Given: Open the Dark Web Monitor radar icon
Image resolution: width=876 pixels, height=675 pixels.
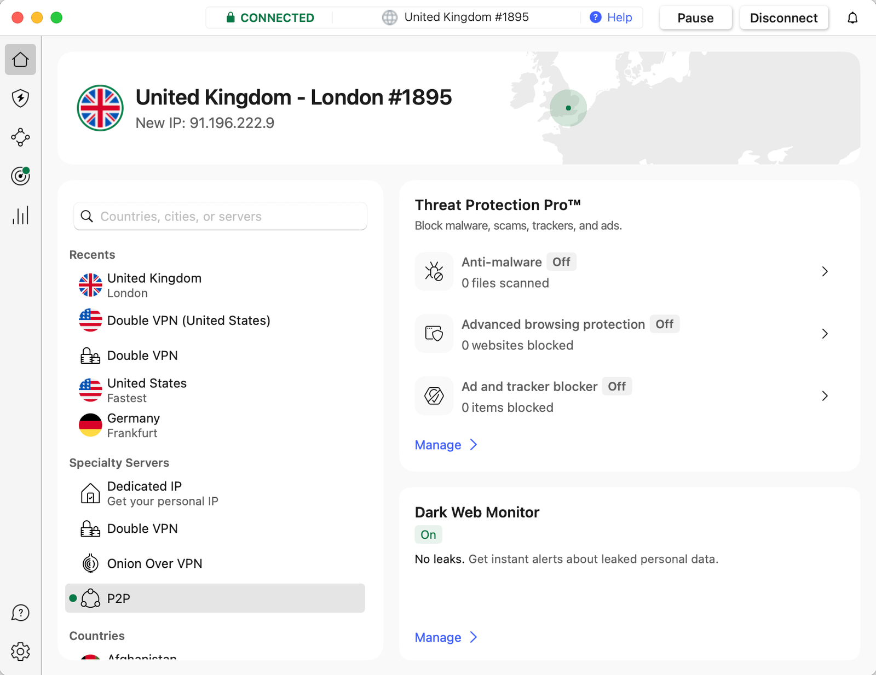Looking at the screenshot, I should tap(20, 176).
